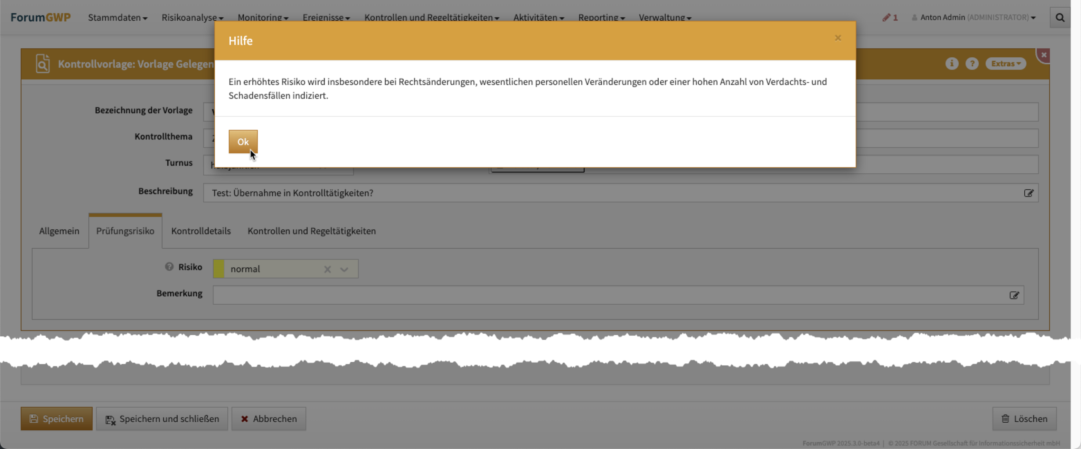Close the Hilfe dialog with X icon
Image resolution: width=1081 pixels, height=449 pixels.
pyautogui.click(x=838, y=38)
